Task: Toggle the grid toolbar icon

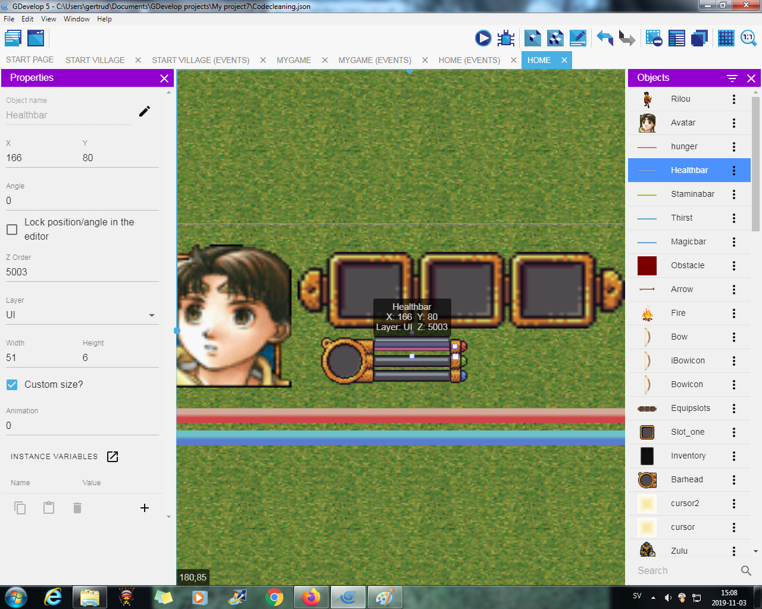Action: 726,39
